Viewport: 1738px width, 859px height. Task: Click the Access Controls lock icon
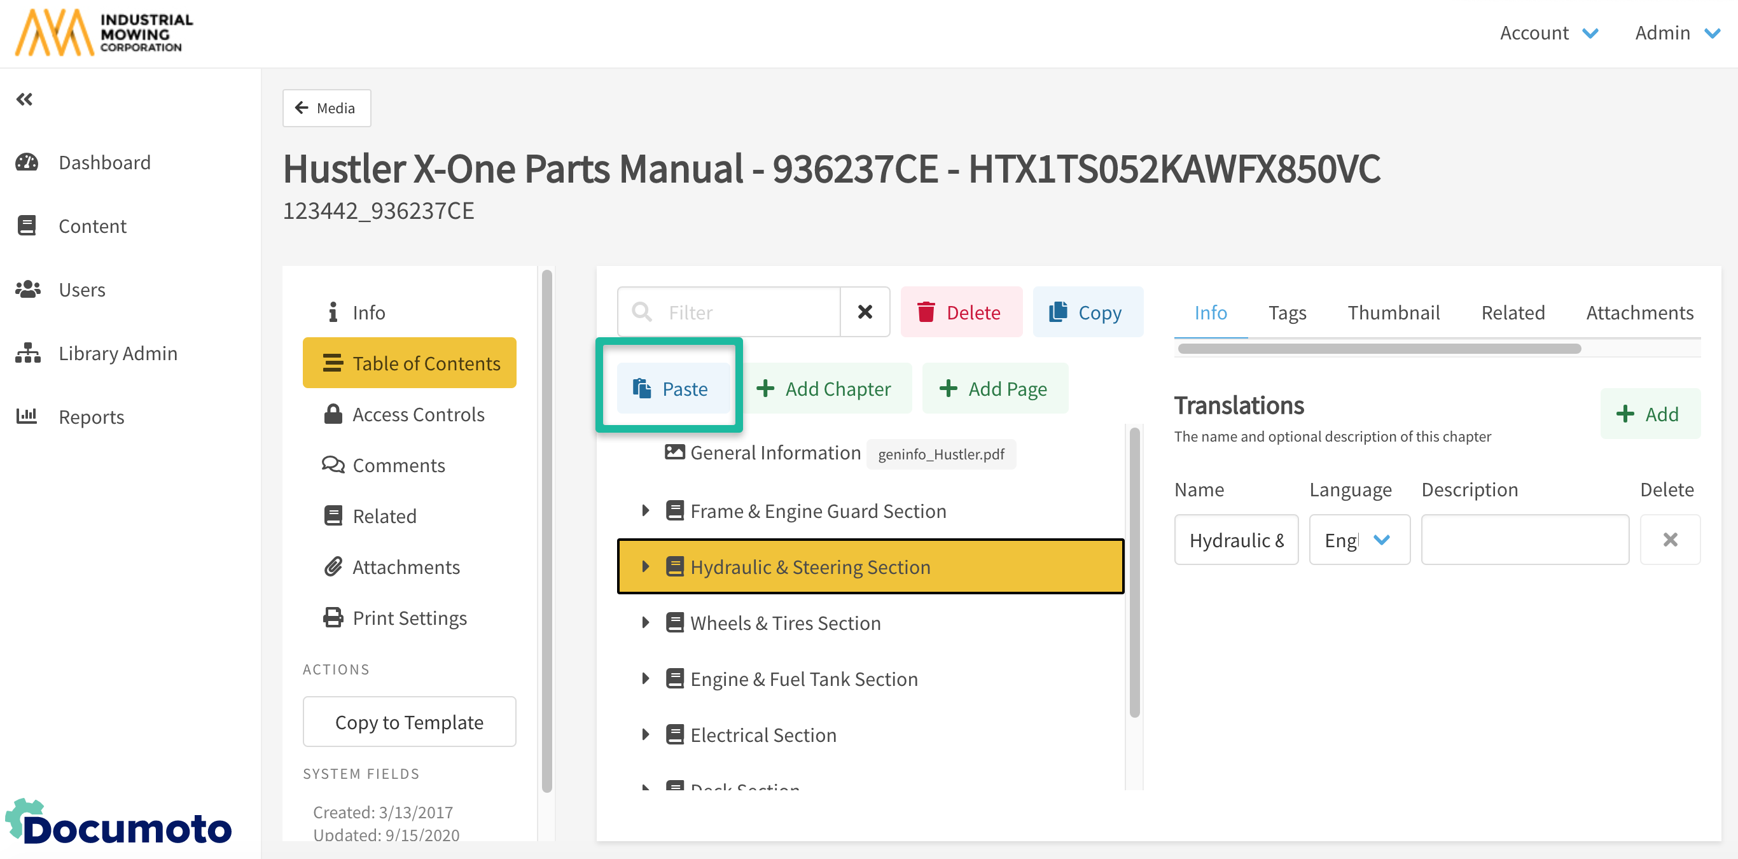pyautogui.click(x=333, y=414)
